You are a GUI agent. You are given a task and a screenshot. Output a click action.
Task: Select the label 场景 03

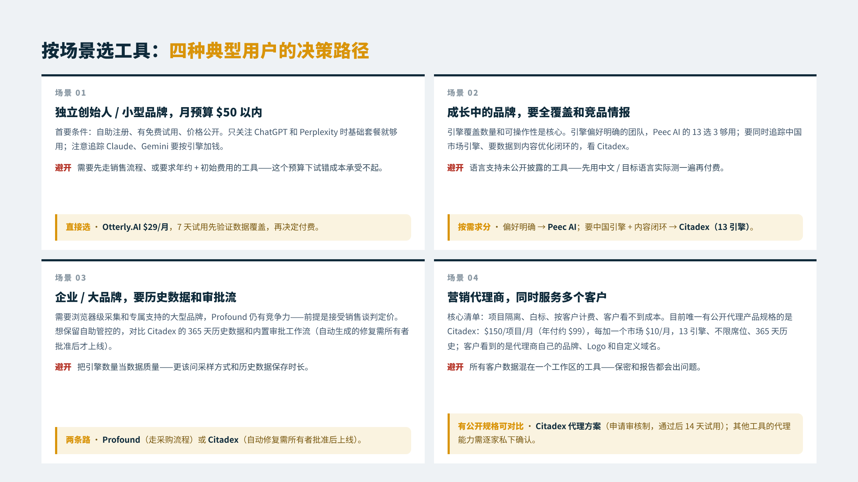(70, 278)
